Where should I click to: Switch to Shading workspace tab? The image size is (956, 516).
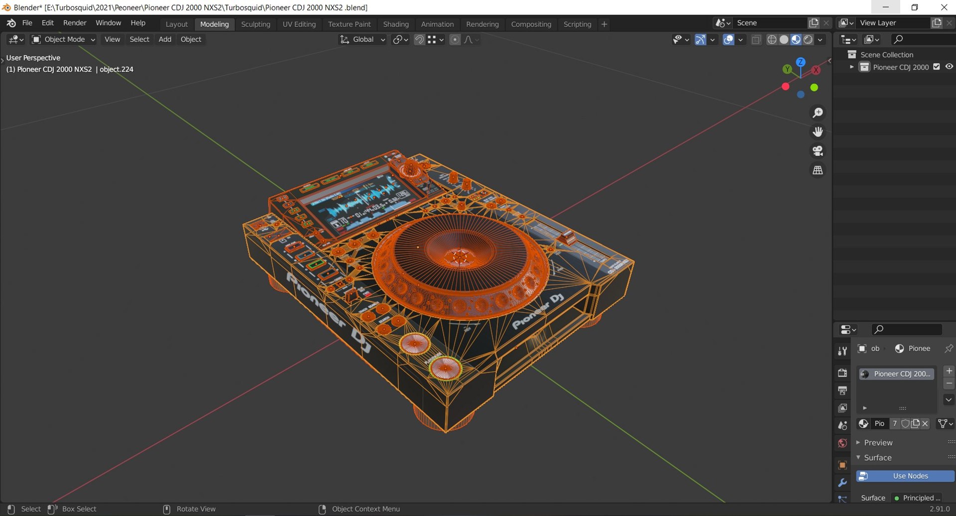[396, 24]
